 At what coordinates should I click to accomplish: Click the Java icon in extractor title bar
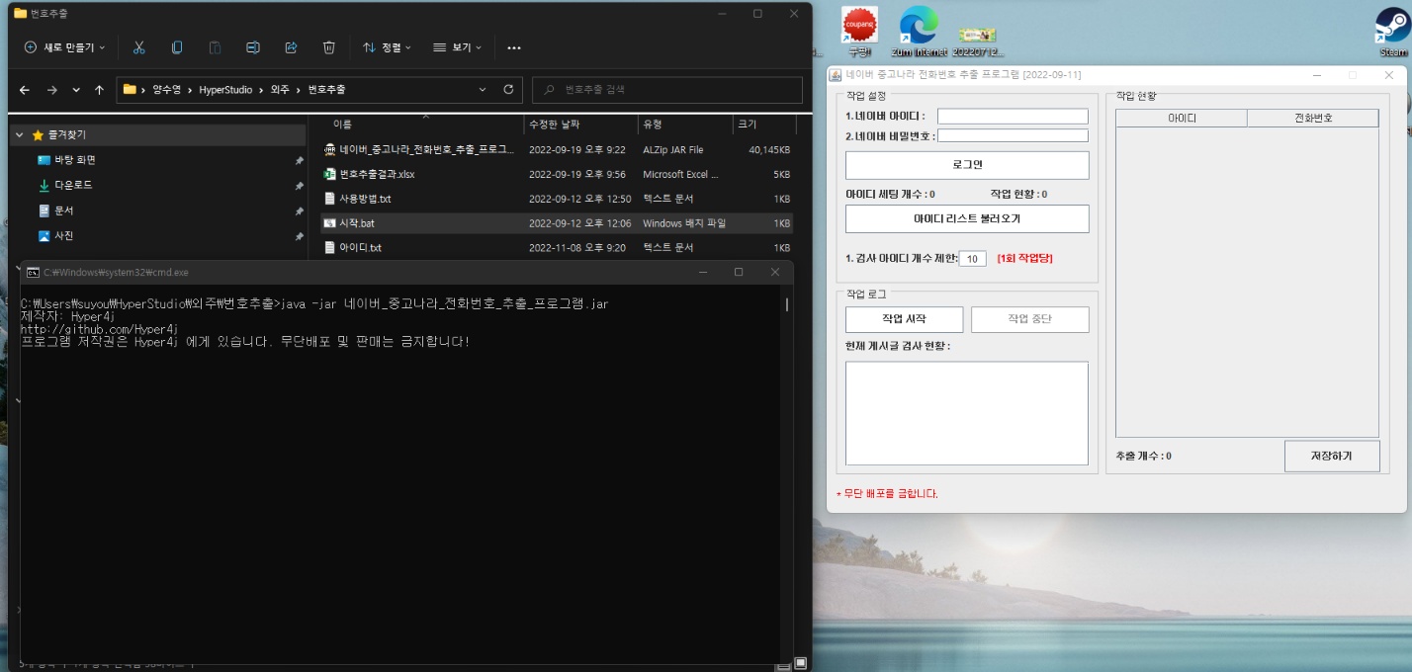pos(836,75)
